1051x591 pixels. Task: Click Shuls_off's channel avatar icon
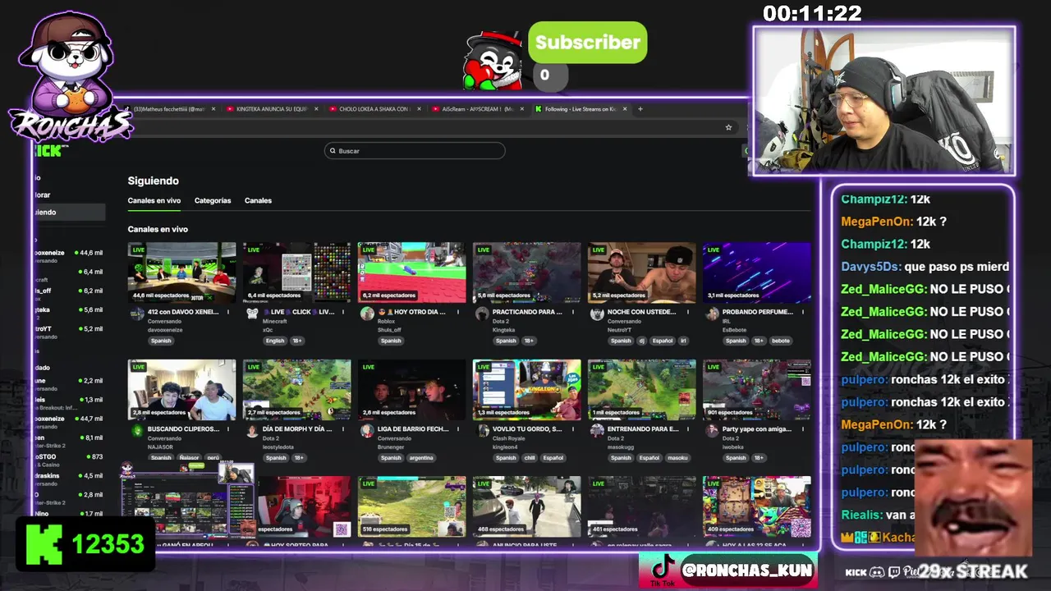(x=367, y=314)
